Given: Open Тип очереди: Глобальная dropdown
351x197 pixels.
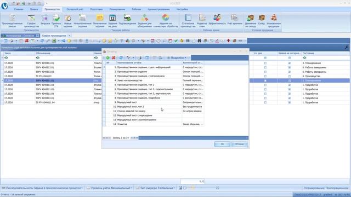Looking at the screenshot, I should [x=156, y=188].
